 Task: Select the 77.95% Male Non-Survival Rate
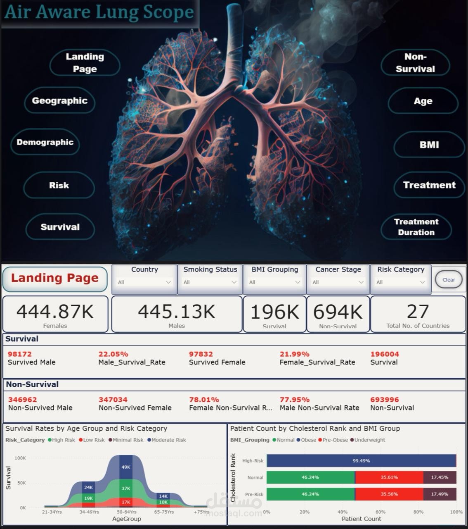click(295, 400)
